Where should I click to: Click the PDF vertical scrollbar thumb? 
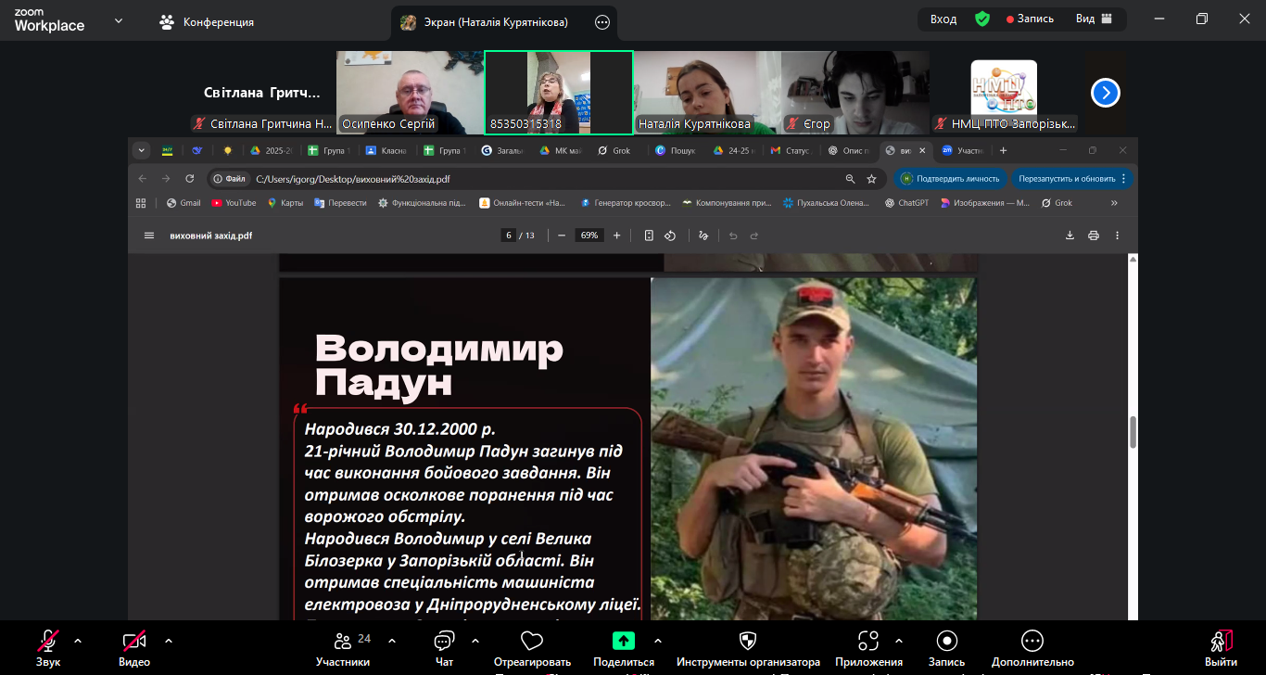(x=1133, y=433)
